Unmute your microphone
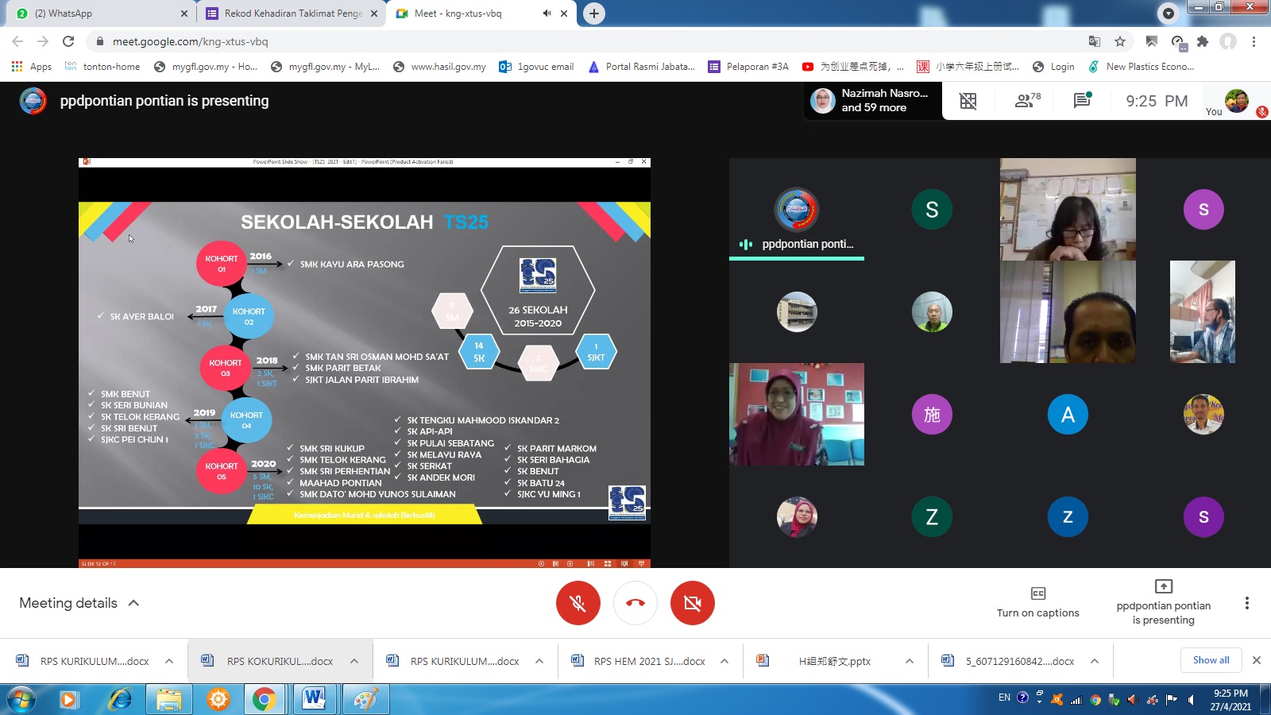The image size is (1271, 715). (x=578, y=603)
